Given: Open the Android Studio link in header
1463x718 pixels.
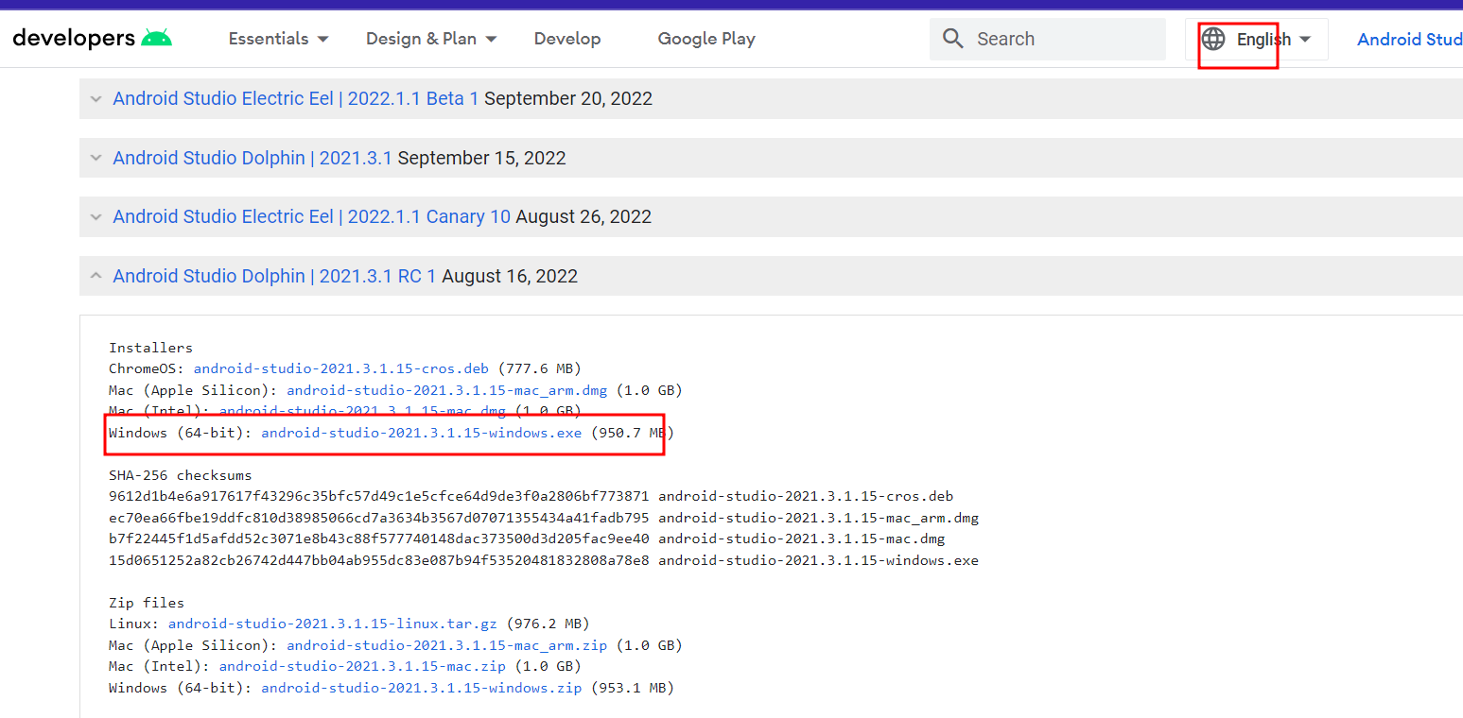Looking at the screenshot, I should (x=1410, y=39).
